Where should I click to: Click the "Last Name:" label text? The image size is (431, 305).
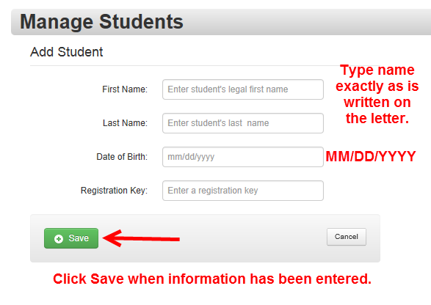125,123
